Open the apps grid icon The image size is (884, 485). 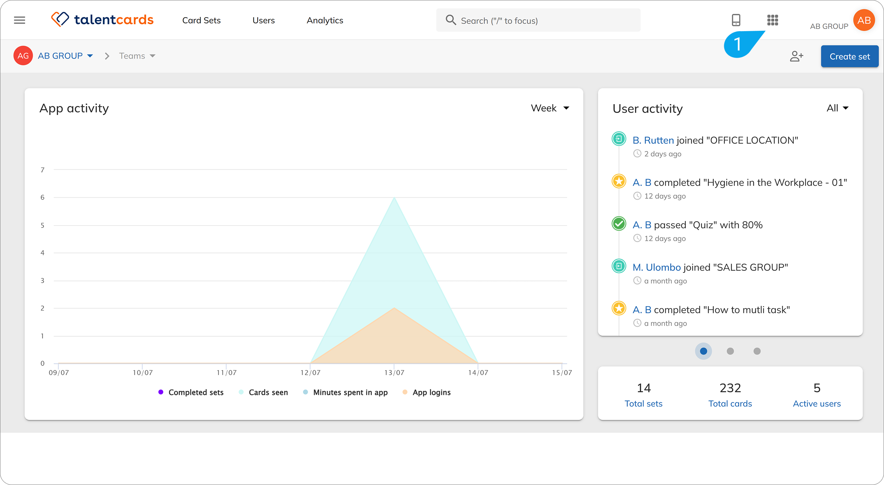773,20
